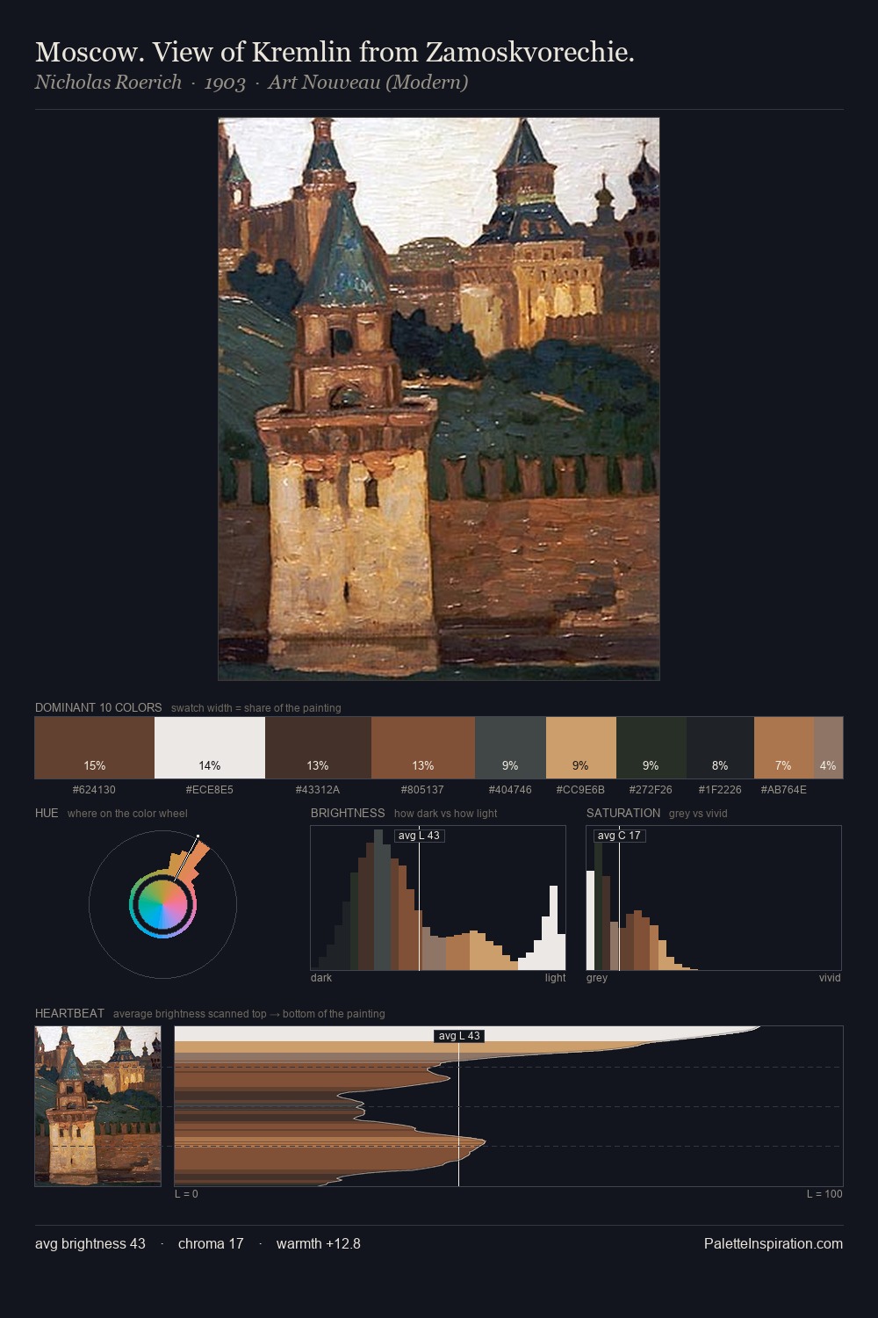Click the 'avg C 17' saturation label
The height and width of the screenshot is (1318, 878).
coord(619,836)
